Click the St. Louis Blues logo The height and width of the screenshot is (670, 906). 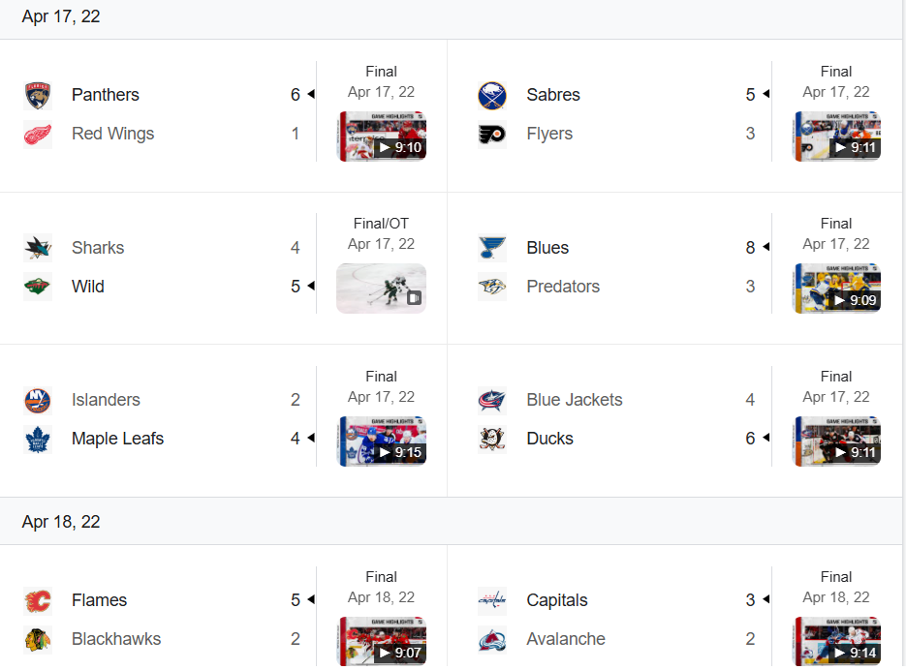[x=492, y=248]
